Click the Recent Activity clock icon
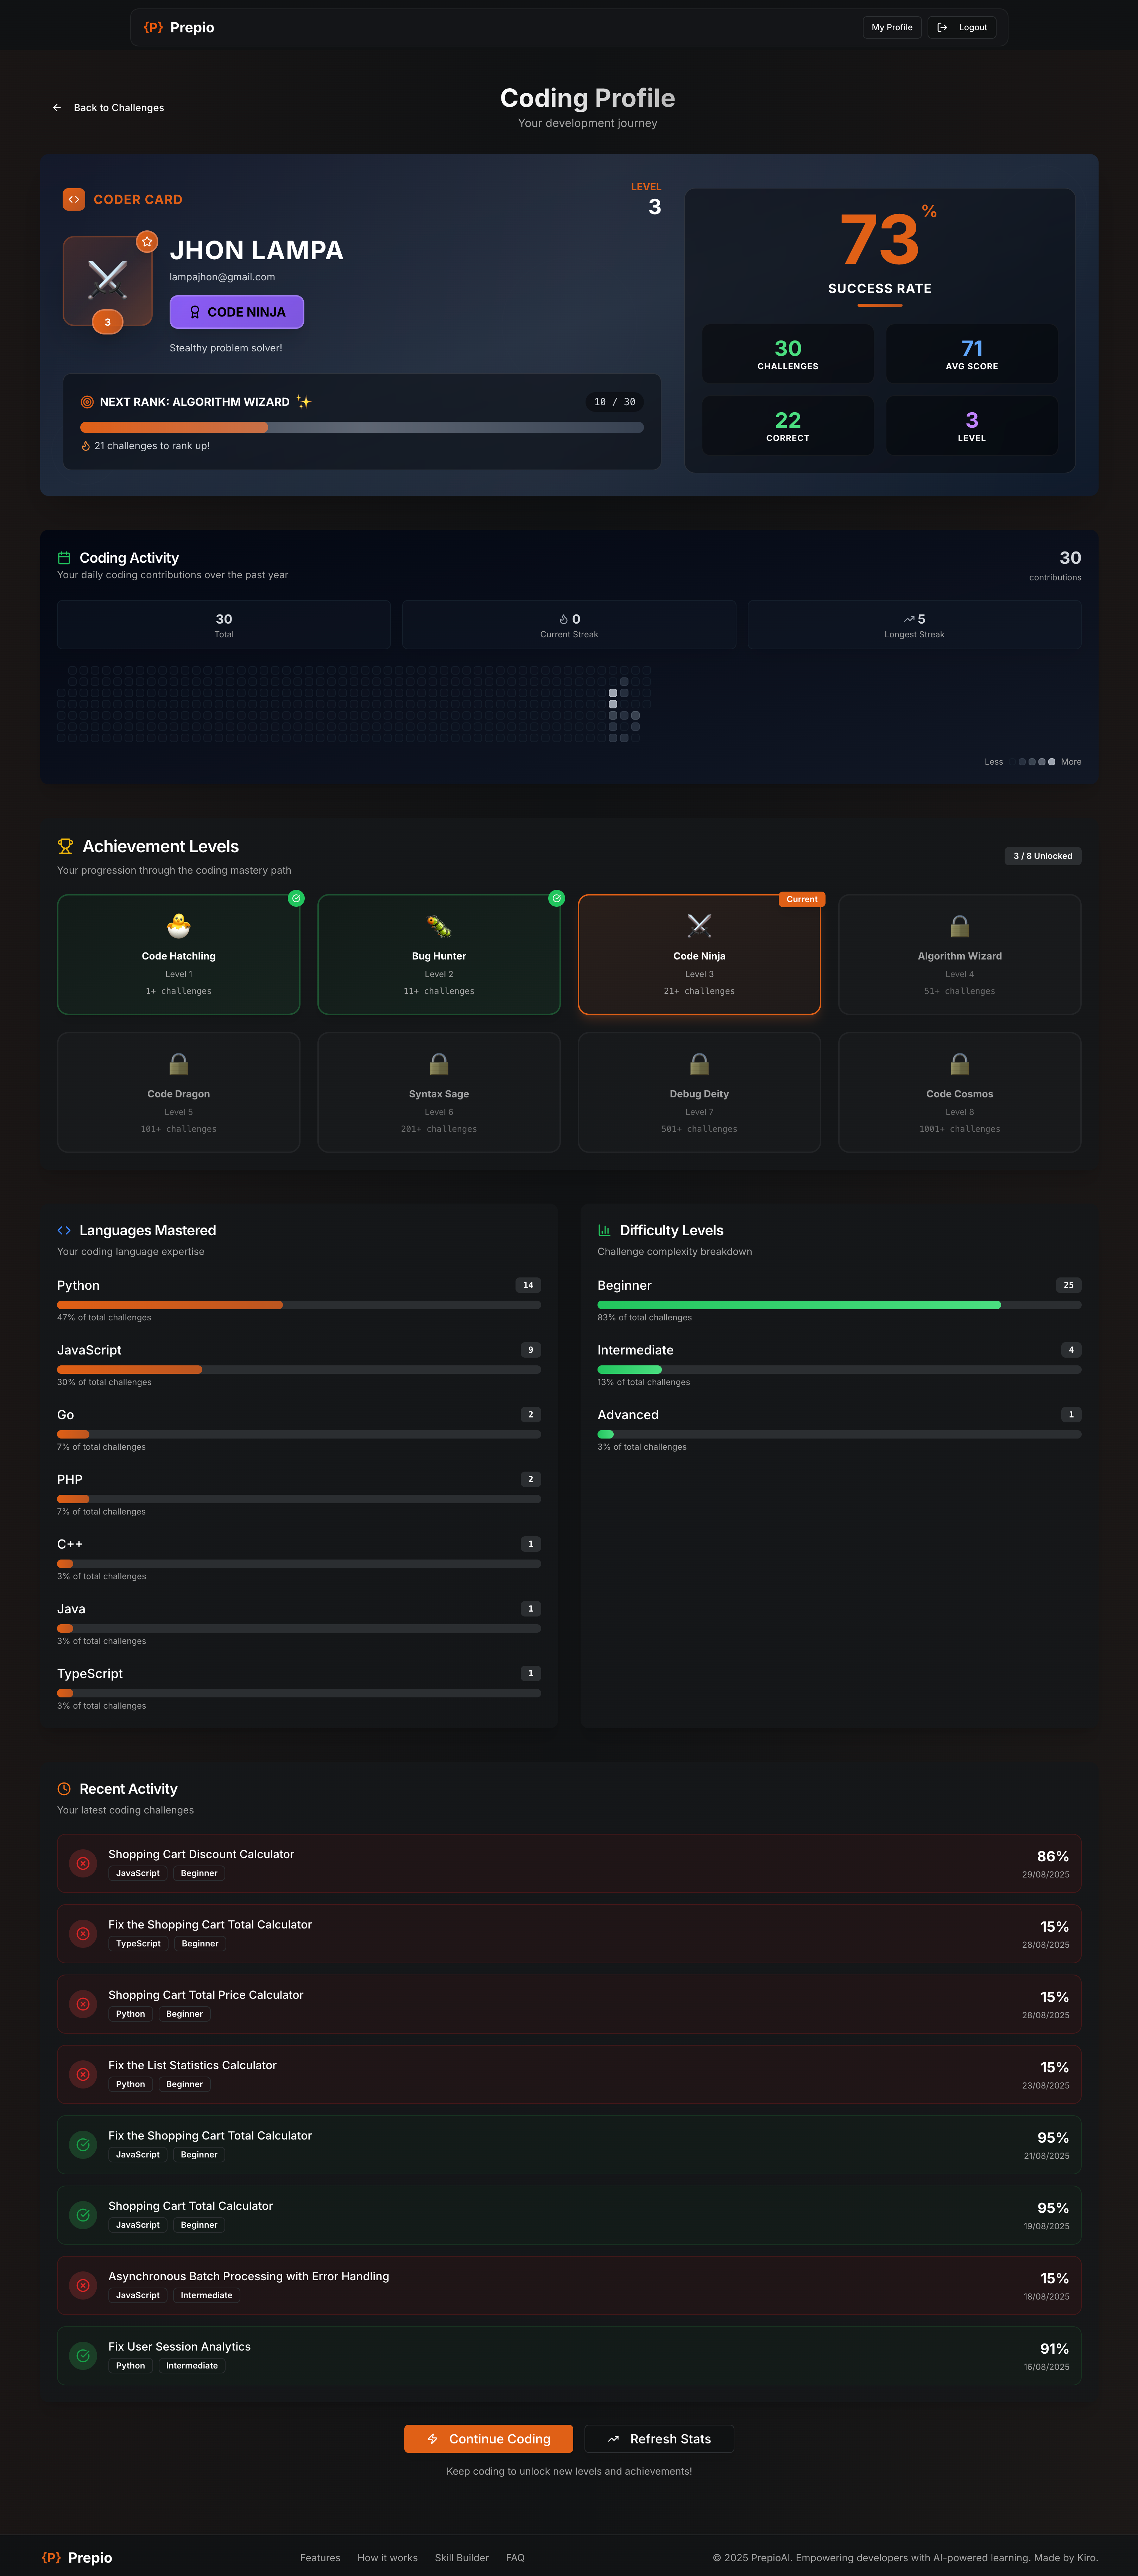This screenshot has width=1138, height=2576. [64, 1789]
